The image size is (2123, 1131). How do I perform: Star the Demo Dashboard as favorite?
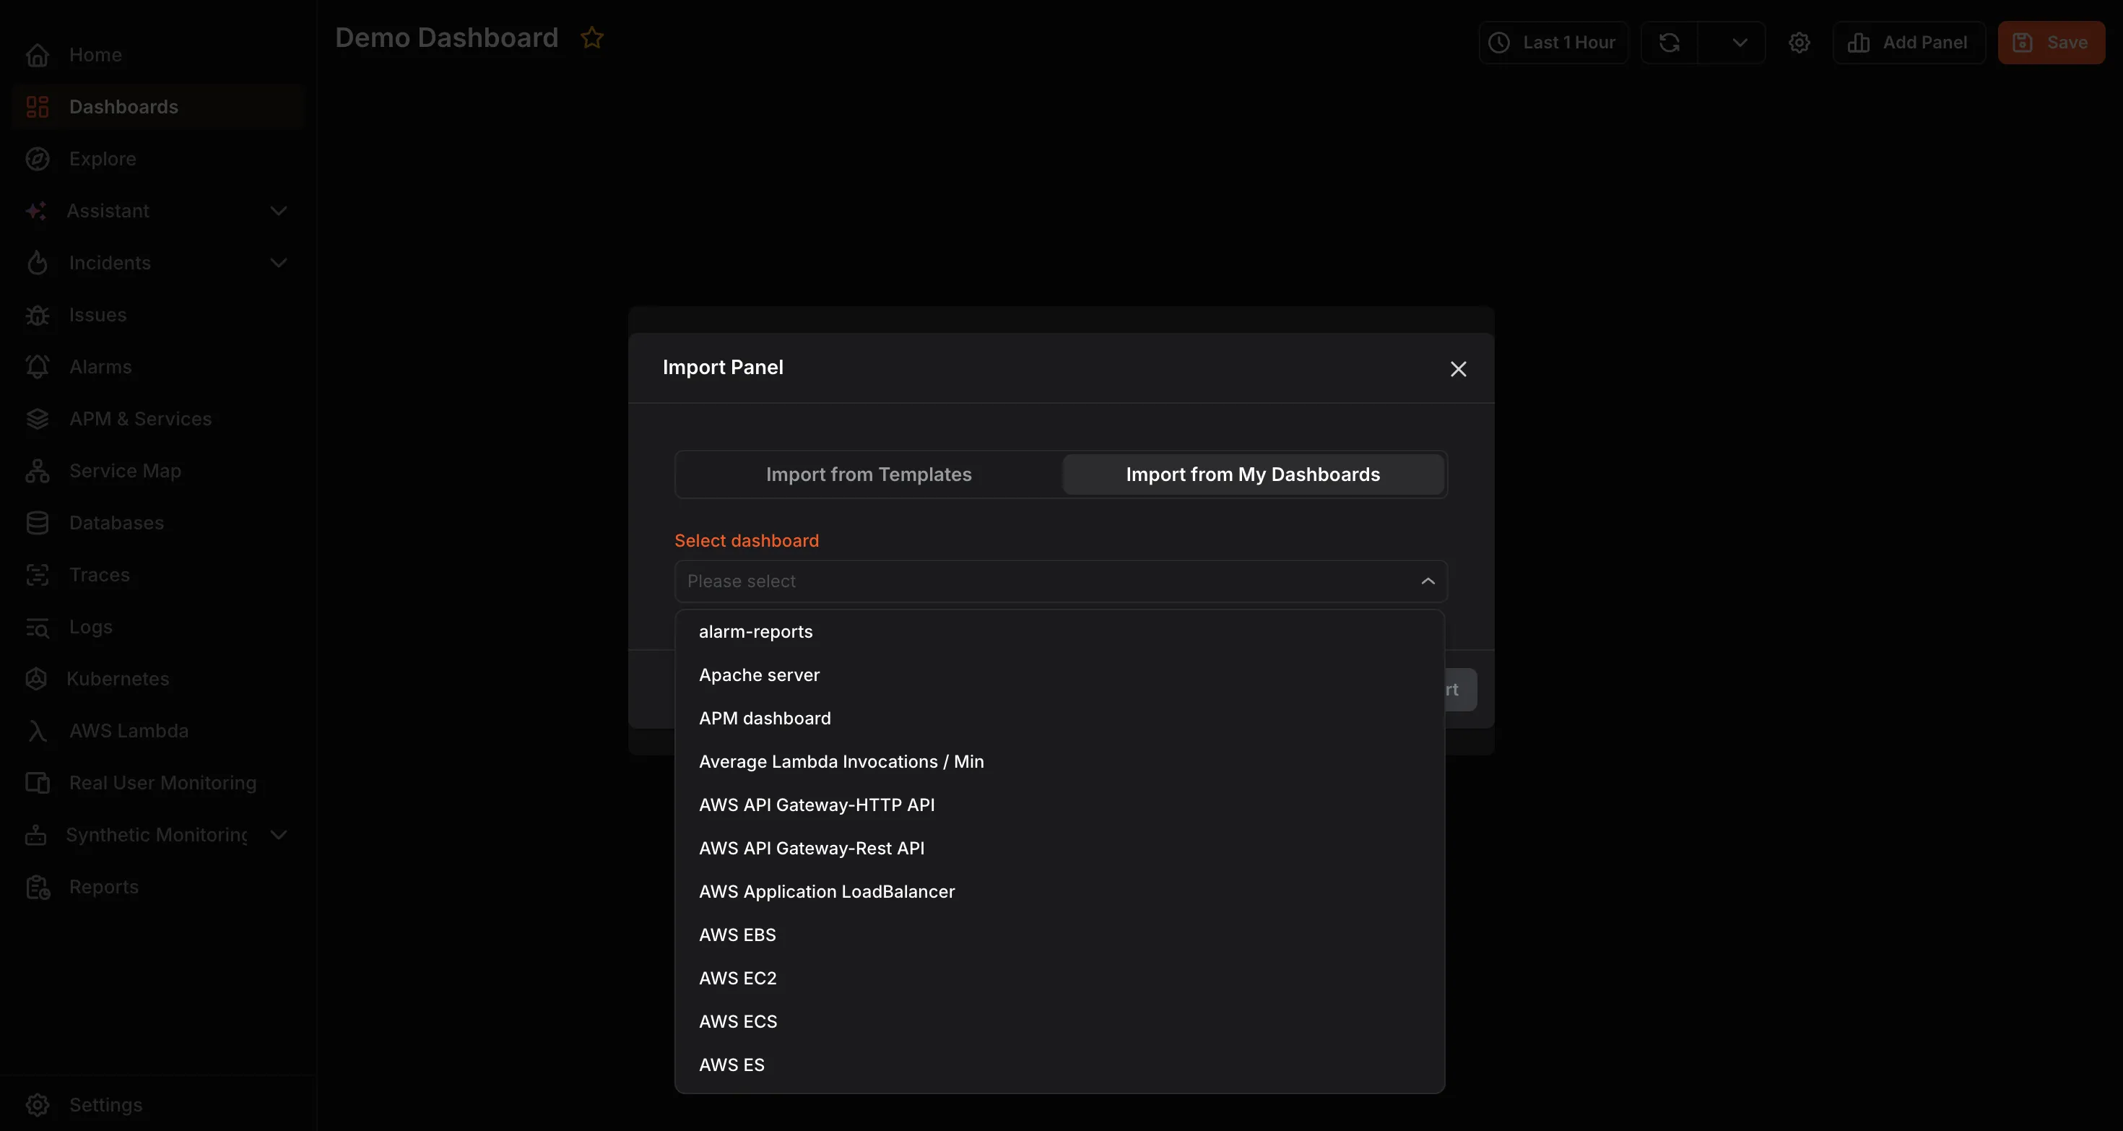point(591,38)
